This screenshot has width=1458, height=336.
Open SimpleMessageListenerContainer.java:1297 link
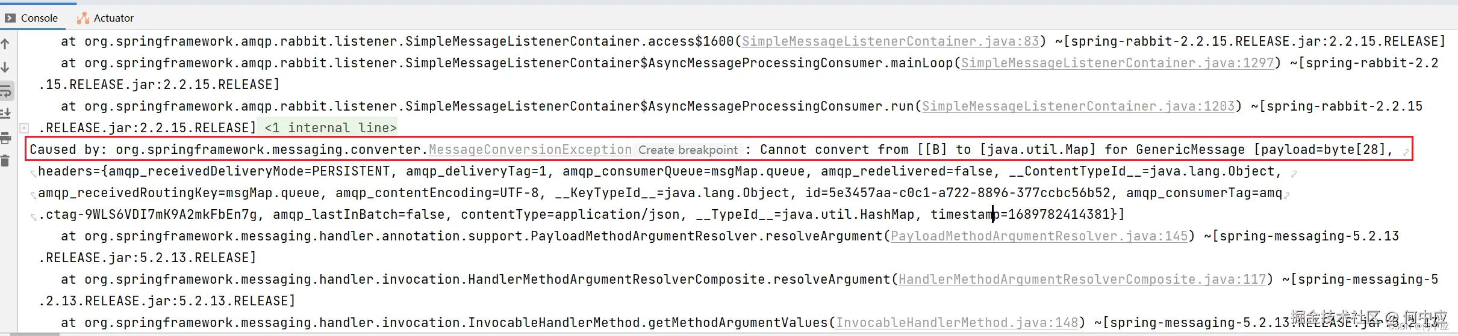pyautogui.click(x=1117, y=63)
